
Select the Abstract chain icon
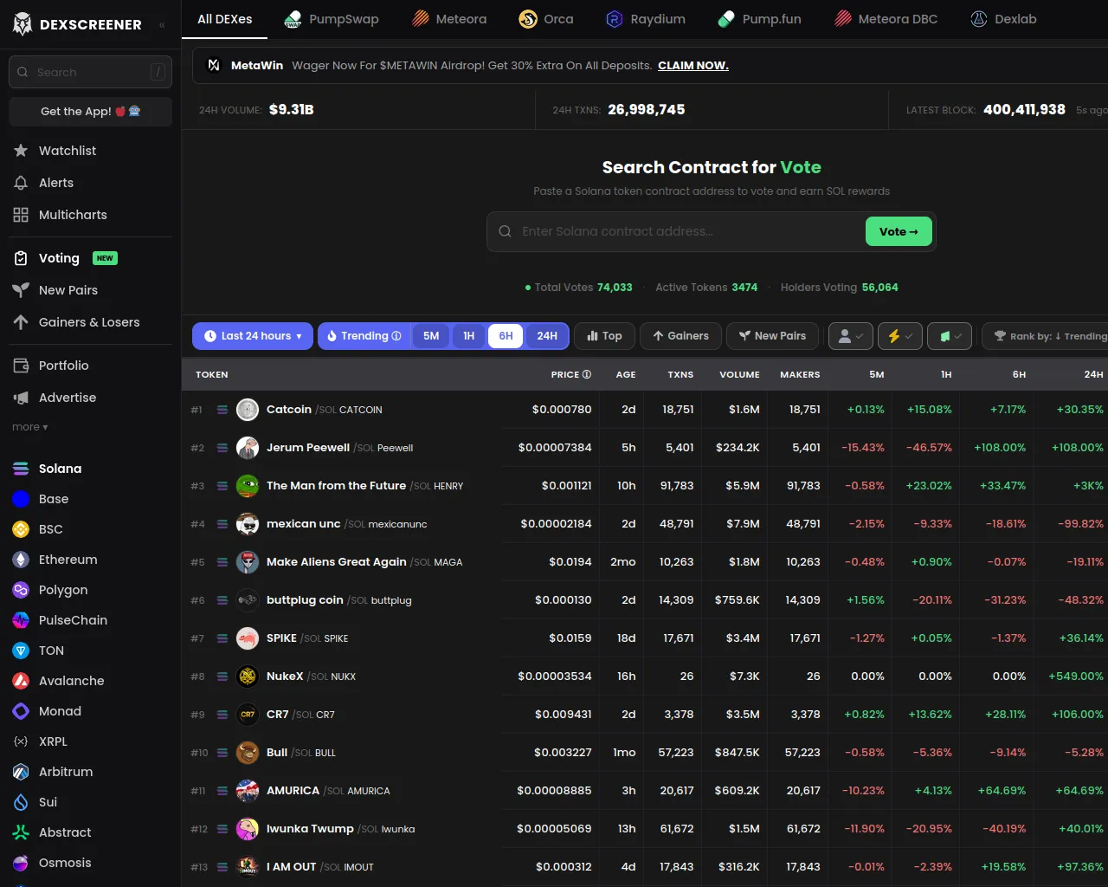[21, 832]
